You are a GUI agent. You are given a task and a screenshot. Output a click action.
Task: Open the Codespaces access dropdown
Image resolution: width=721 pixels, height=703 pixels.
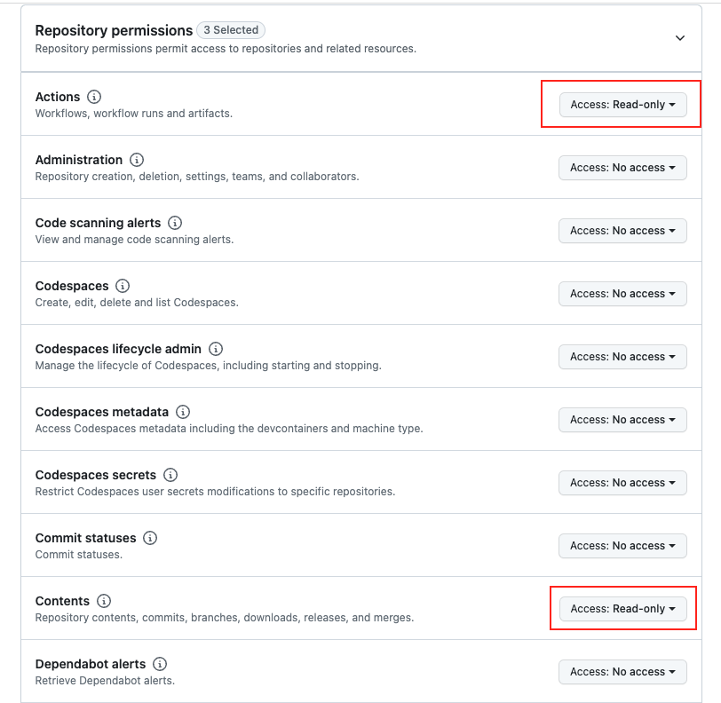[622, 294]
